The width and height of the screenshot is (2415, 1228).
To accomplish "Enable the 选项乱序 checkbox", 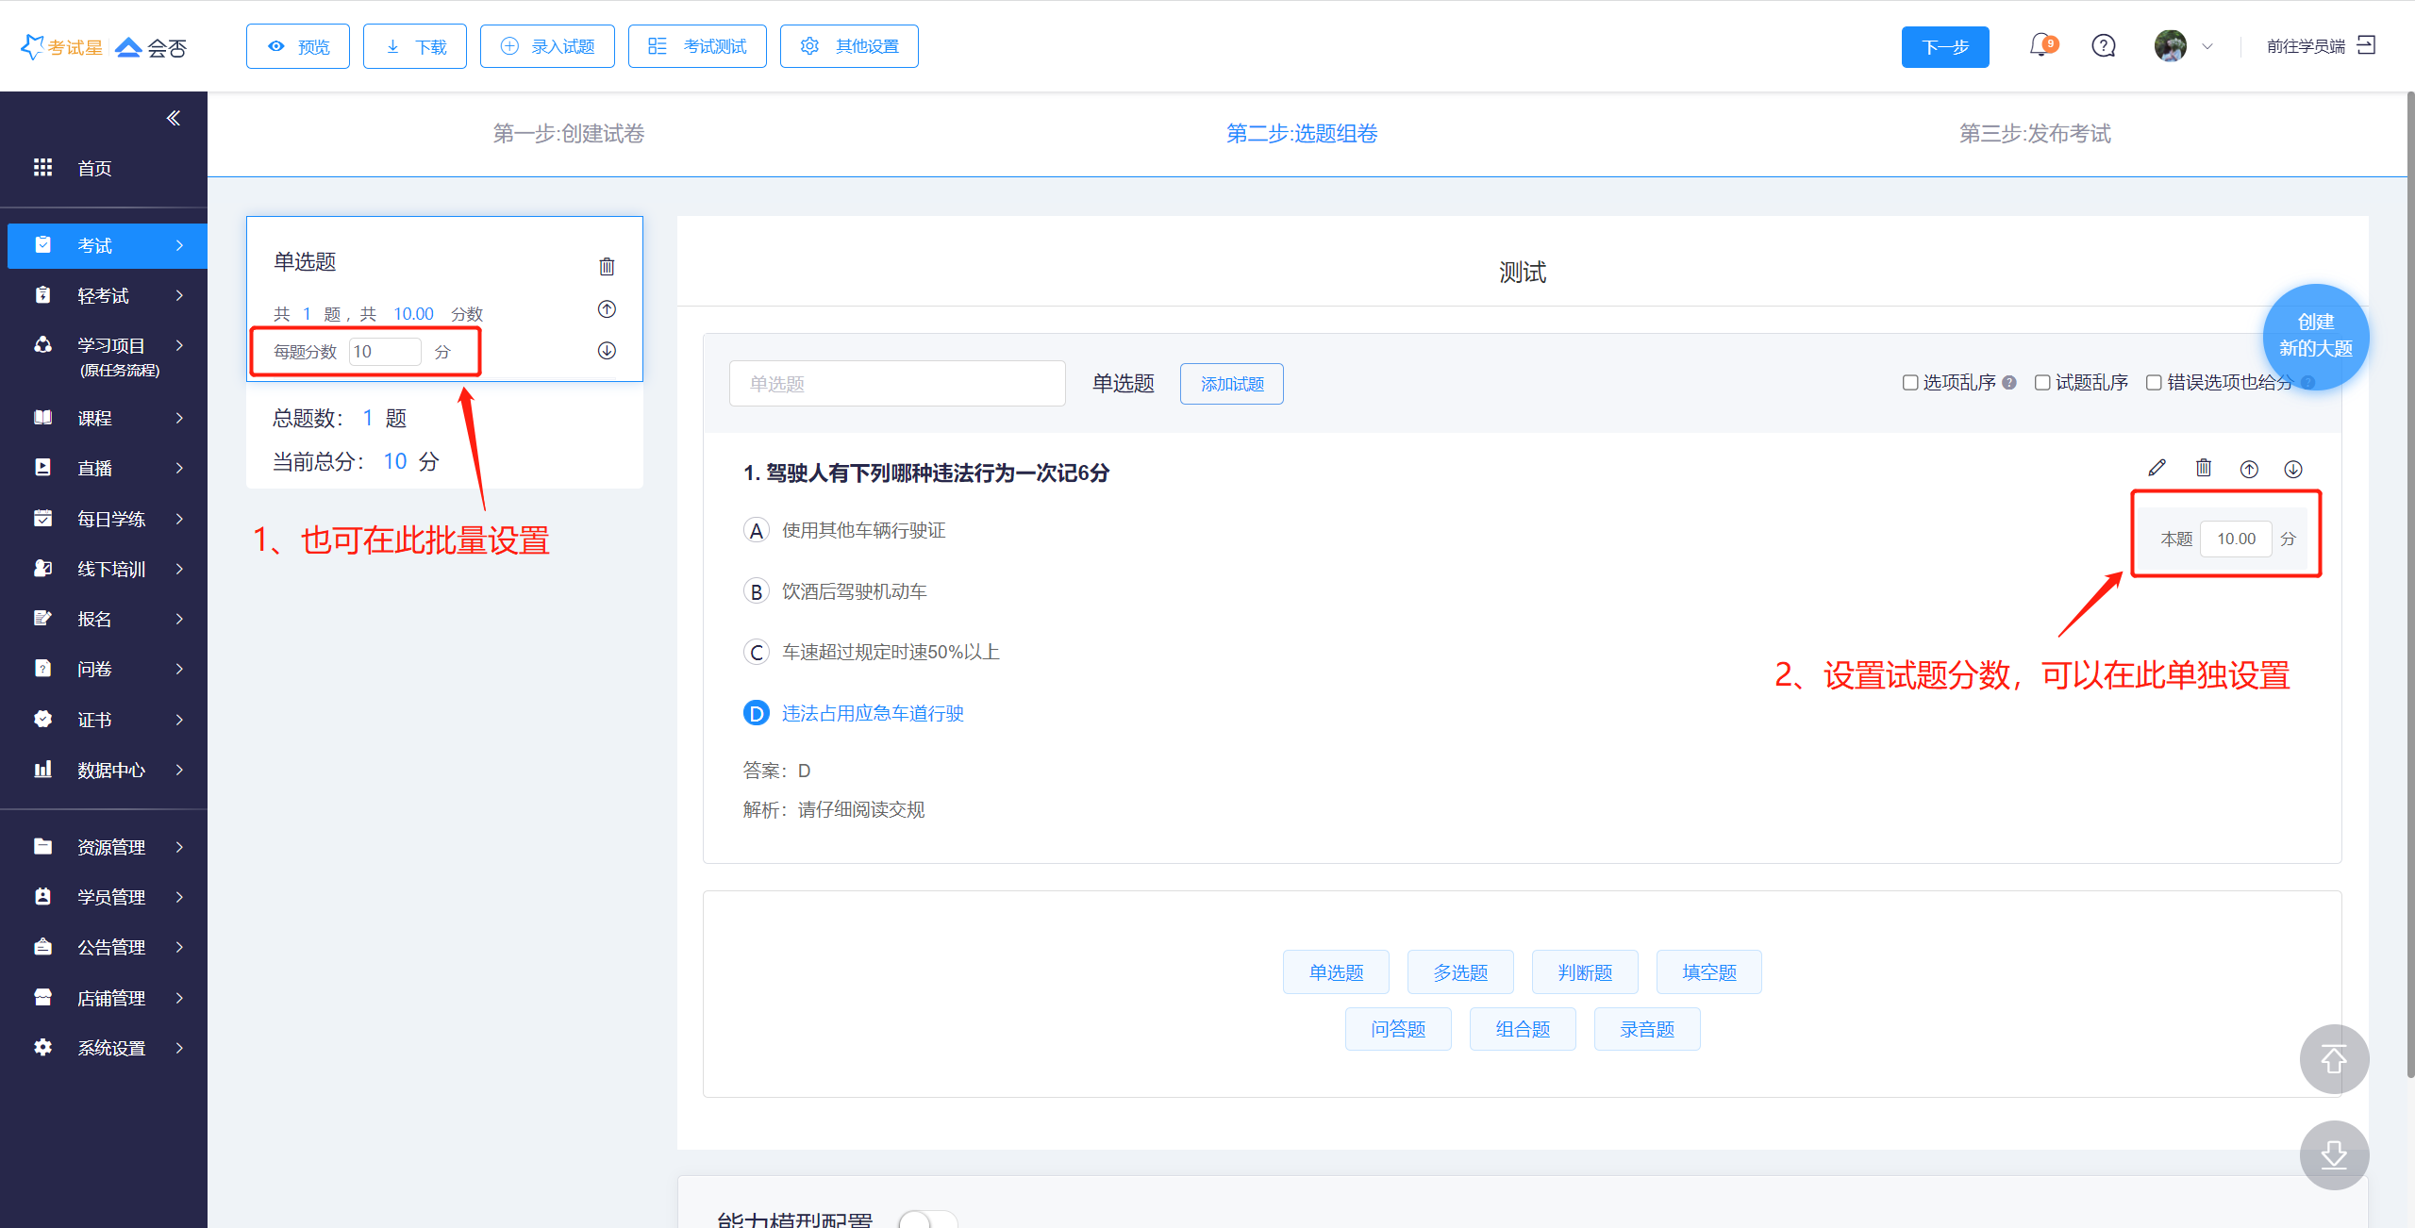I will pos(1910,383).
